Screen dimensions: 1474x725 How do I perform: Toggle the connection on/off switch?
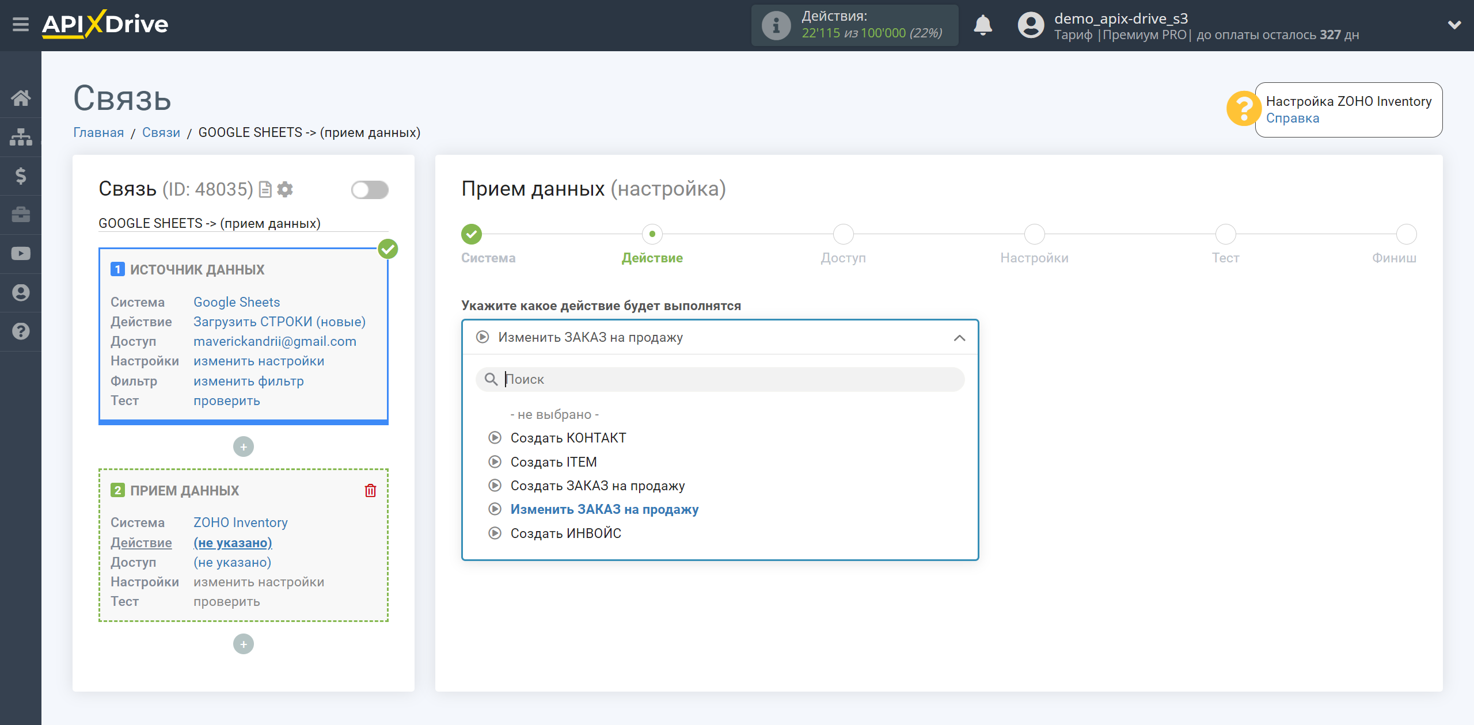pos(370,190)
